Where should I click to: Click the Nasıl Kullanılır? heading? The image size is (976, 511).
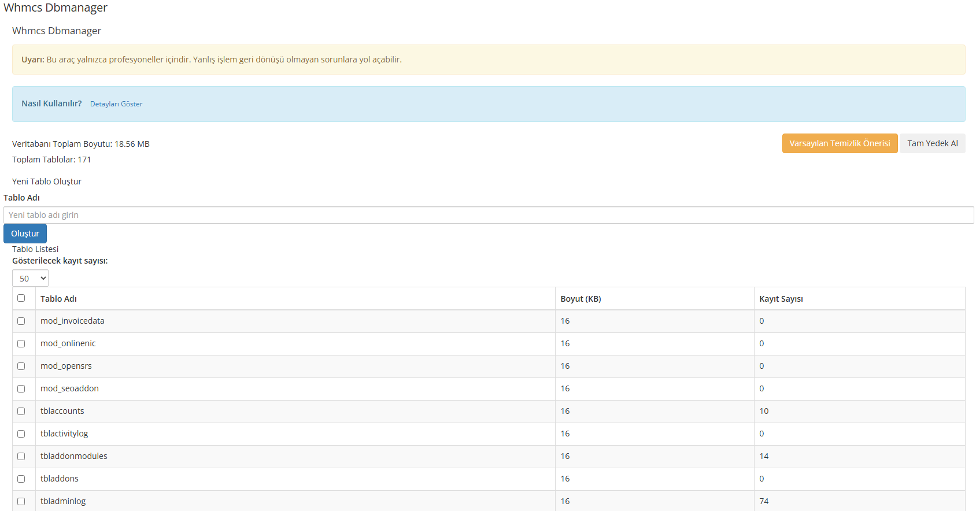pyautogui.click(x=51, y=103)
